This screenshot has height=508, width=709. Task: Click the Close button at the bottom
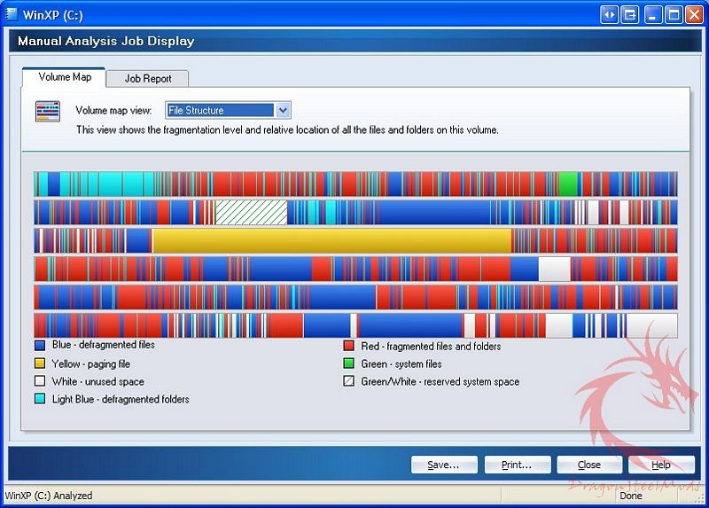point(589,465)
